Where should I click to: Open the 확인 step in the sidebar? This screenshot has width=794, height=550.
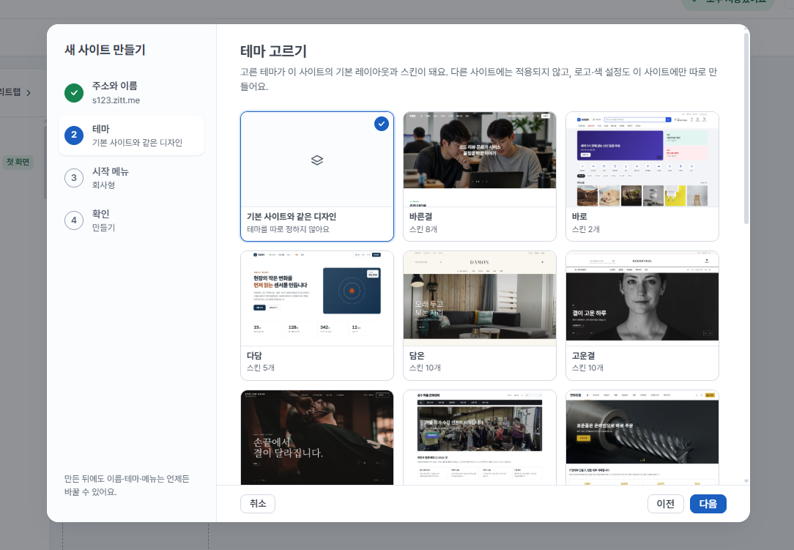pyautogui.click(x=131, y=220)
